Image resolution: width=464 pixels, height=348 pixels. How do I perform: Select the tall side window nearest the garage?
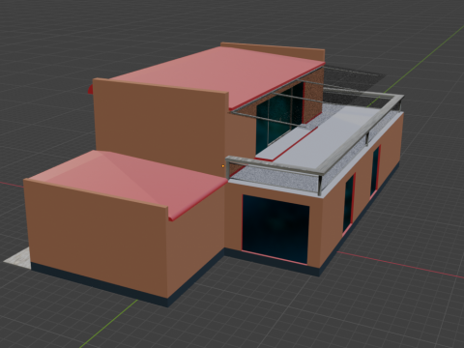(348, 204)
